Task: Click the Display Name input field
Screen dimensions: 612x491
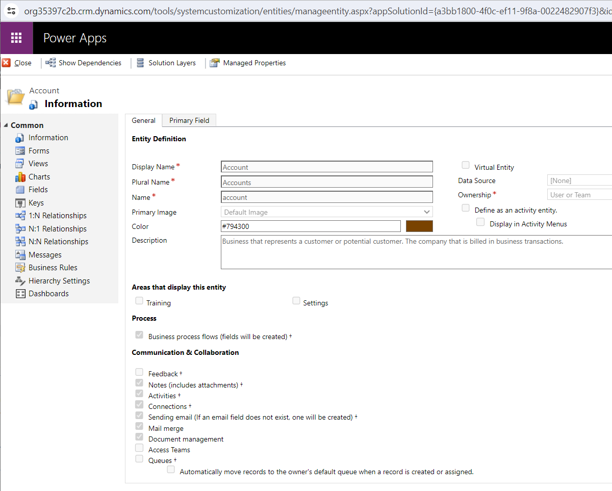Action: click(327, 167)
